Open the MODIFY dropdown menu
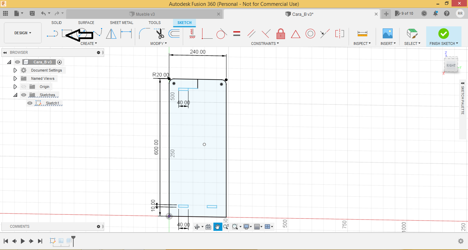468x250 pixels. 159,43
